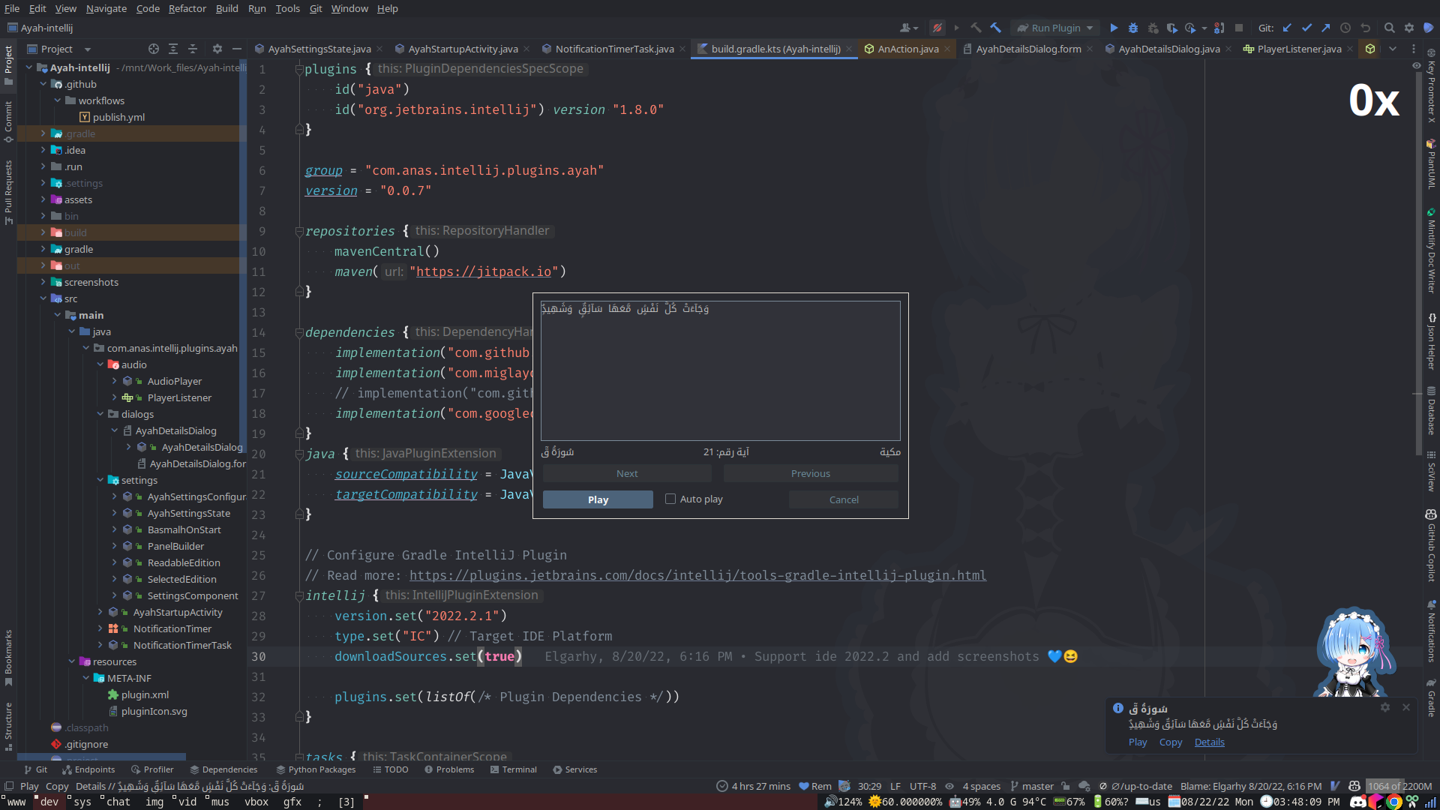1440x810 pixels.
Task: Click the Next button in dialog
Action: (x=627, y=473)
